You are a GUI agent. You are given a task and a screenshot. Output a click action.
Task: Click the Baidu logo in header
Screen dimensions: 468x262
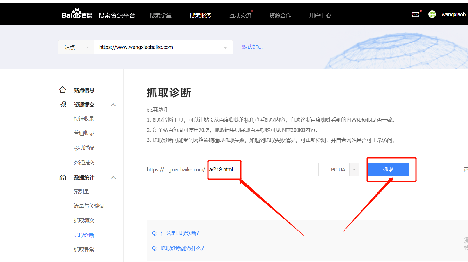pos(77,14)
